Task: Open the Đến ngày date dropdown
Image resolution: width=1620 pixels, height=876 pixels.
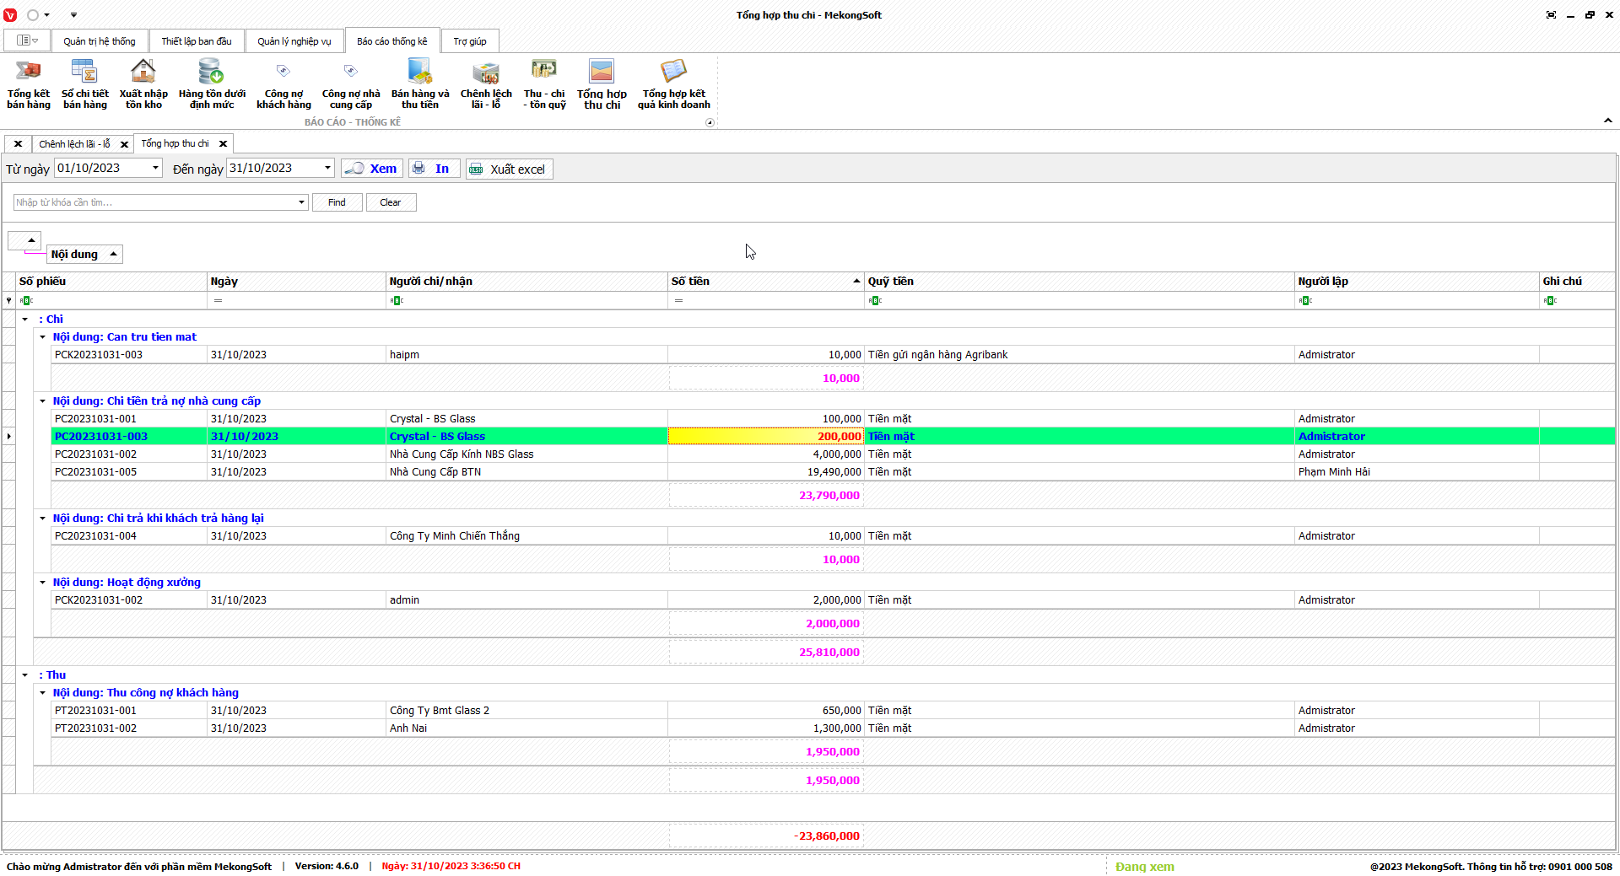Action: [327, 168]
